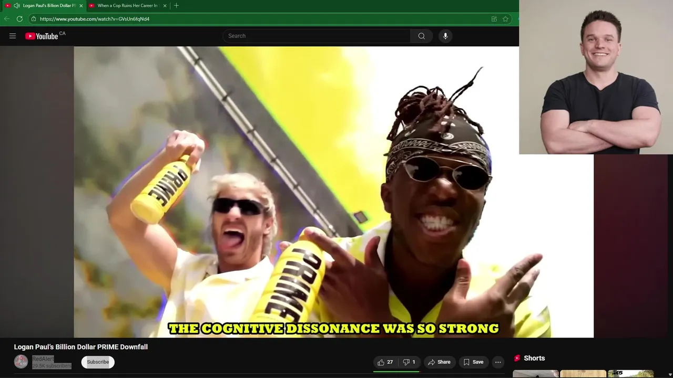Click the magnifier search button
This screenshot has height=378, width=673.
pos(421,36)
